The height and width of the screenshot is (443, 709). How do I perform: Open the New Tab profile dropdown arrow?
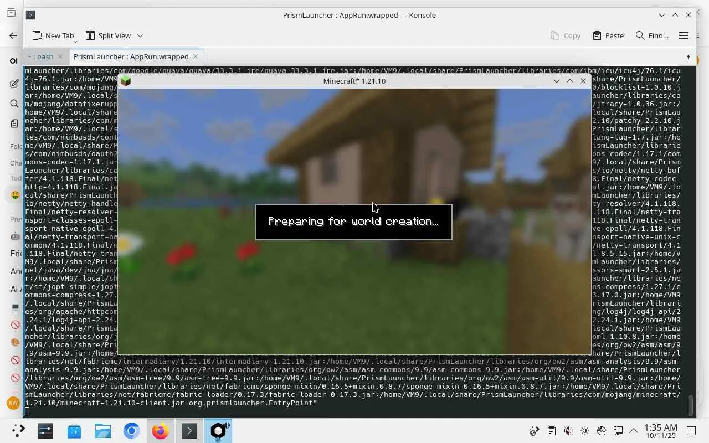76,42
